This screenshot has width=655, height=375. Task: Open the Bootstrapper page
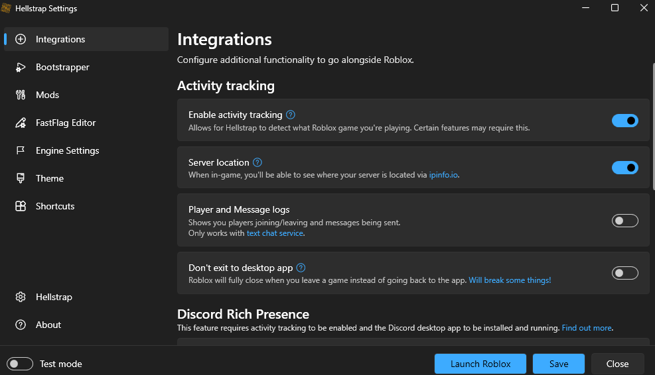86,67
